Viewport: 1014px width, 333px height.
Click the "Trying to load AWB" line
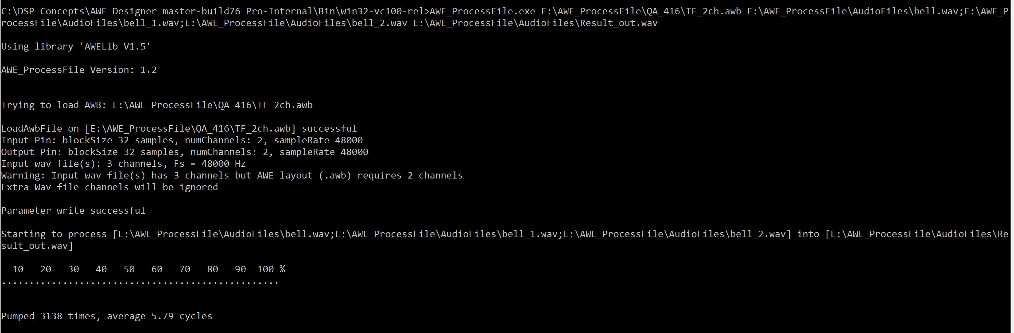pyautogui.click(x=157, y=105)
